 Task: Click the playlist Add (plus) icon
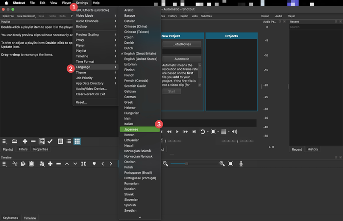coord(25,141)
